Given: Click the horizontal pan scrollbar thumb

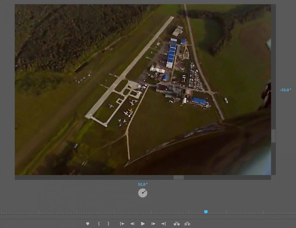Looking at the screenshot, I should pos(179,178).
